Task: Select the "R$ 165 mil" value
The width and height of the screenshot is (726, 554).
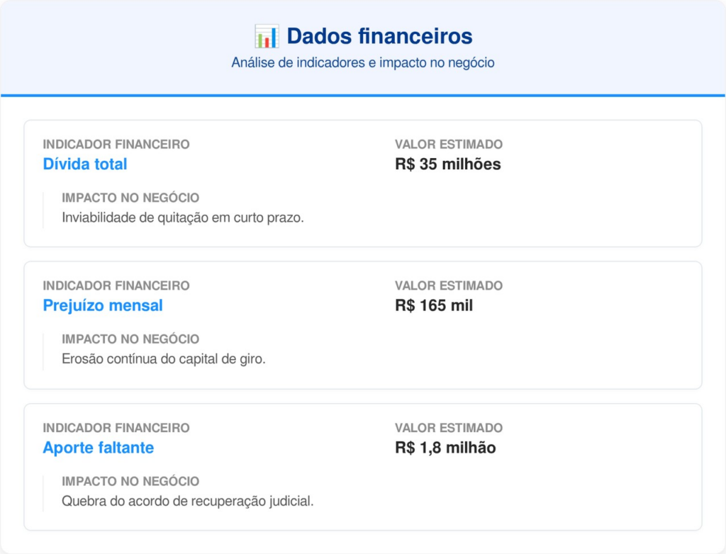Action: (x=434, y=306)
